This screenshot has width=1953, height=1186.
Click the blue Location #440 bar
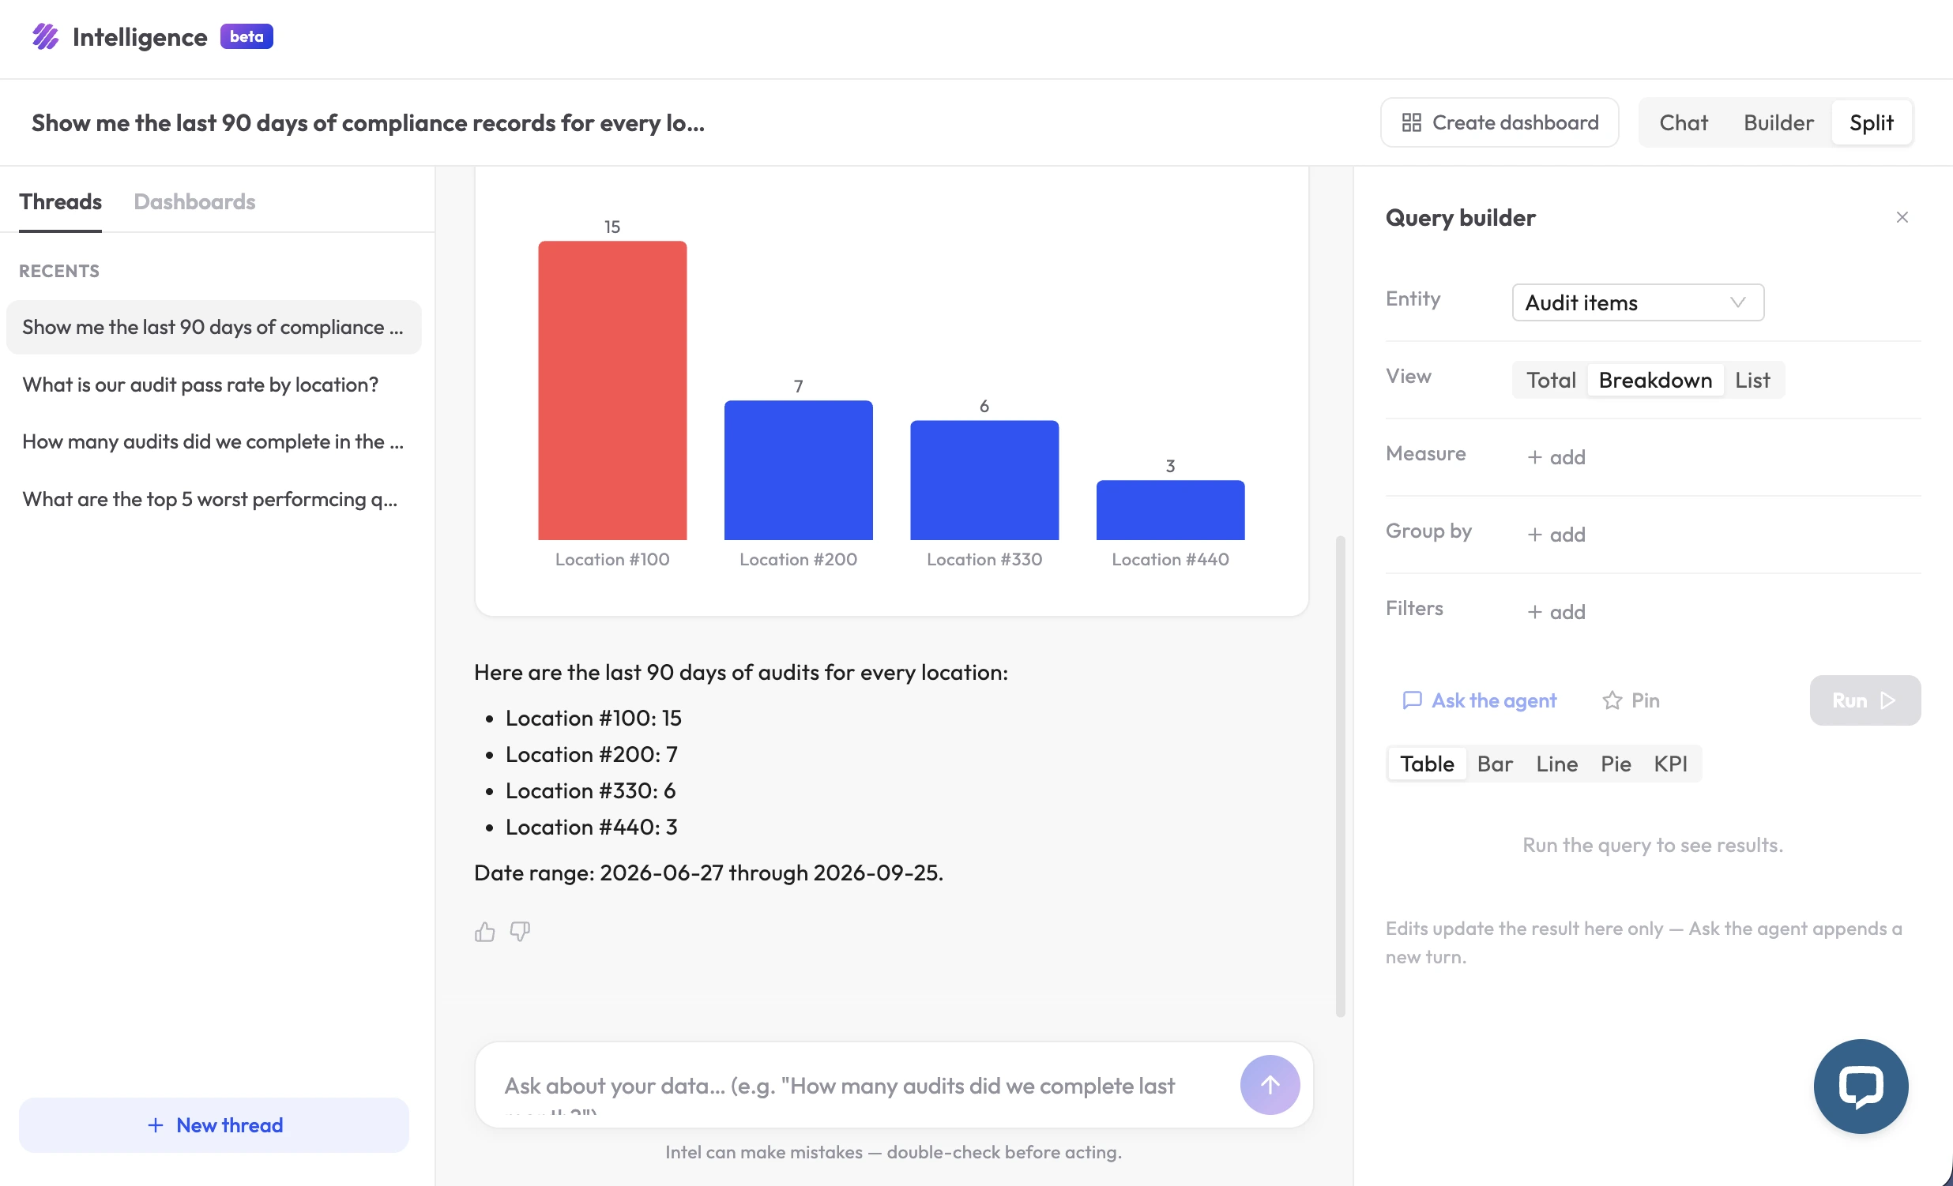click(1170, 510)
